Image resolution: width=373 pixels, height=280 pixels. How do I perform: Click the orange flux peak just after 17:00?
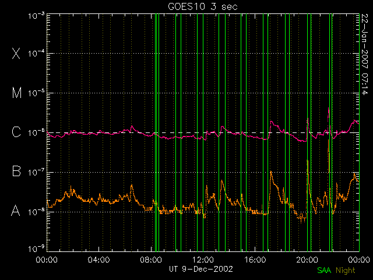pyautogui.click(x=271, y=173)
